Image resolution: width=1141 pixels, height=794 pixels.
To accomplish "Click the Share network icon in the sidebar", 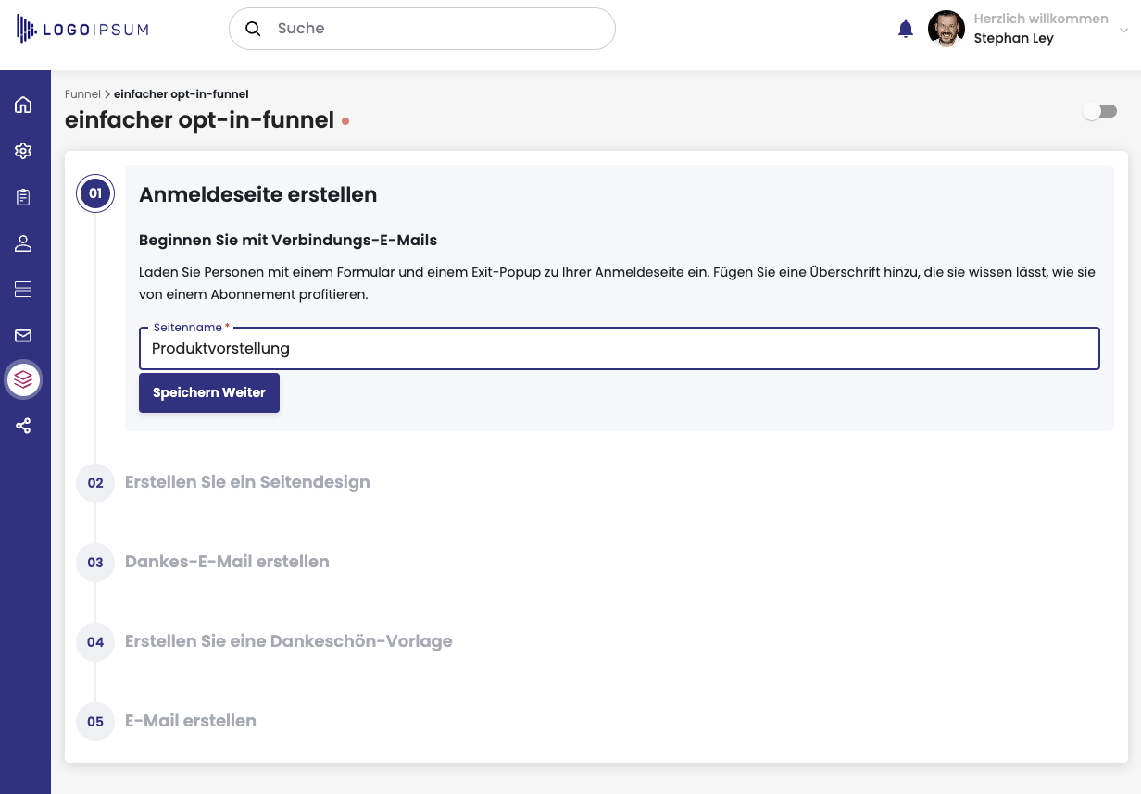I will 23,426.
